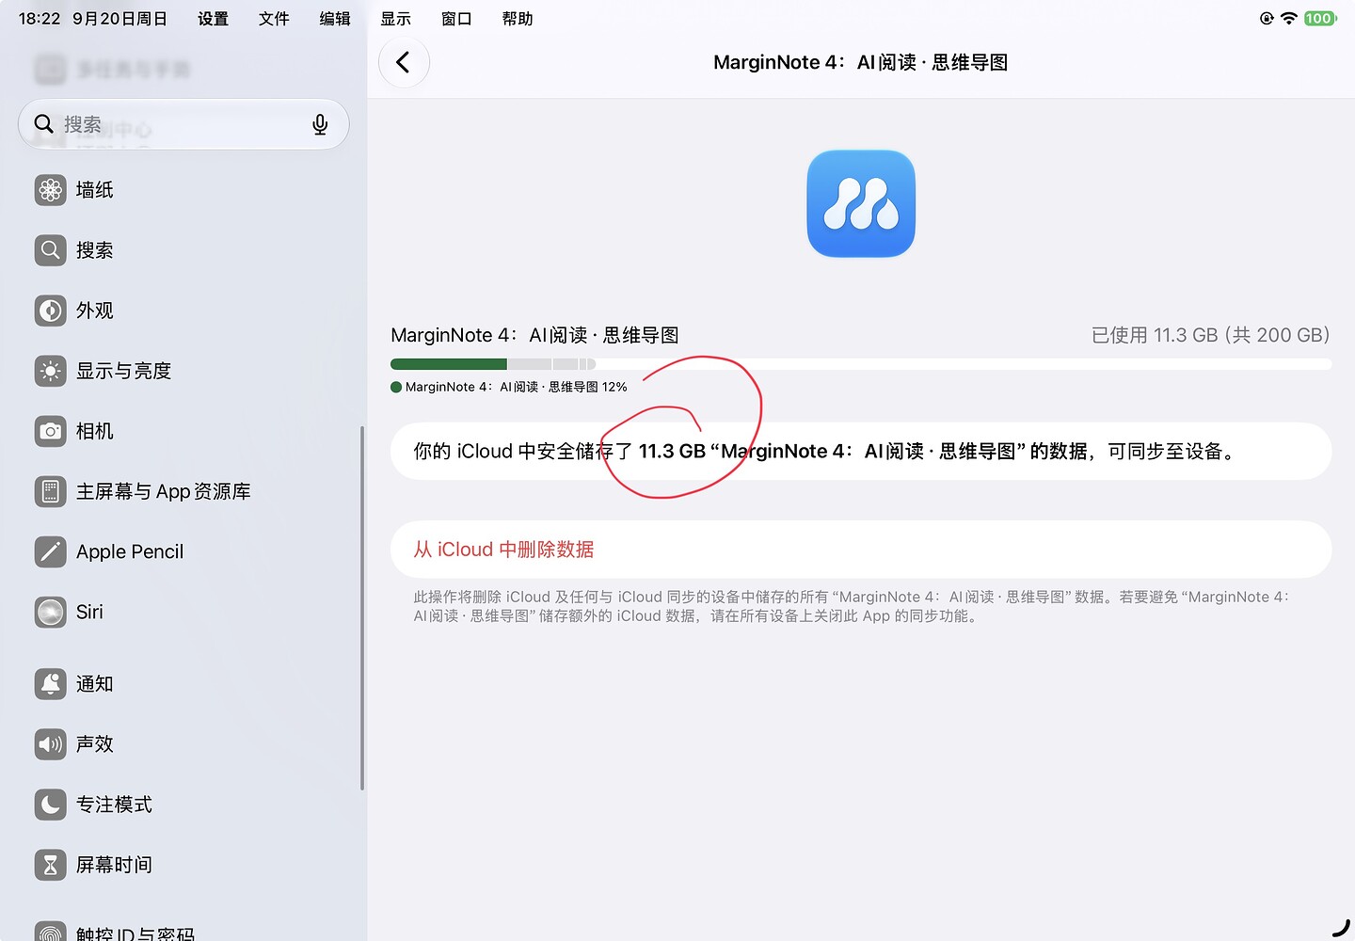Image resolution: width=1355 pixels, height=941 pixels.
Task: Open Notifications (通知) settings icon
Action: pos(51,684)
